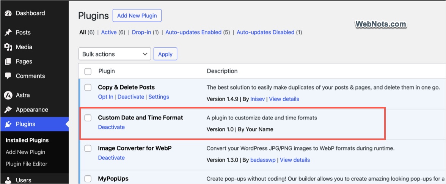View details of Copy & Delete Posts
The height and width of the screenshot is (184, 446).
point(284,99)
